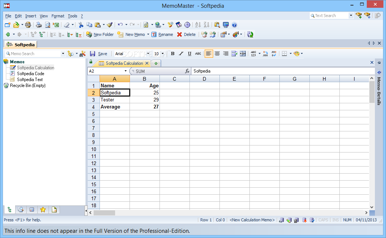The image size is (386, 238).
Task: Toggle wrap text icon
Action: [234, 54]
